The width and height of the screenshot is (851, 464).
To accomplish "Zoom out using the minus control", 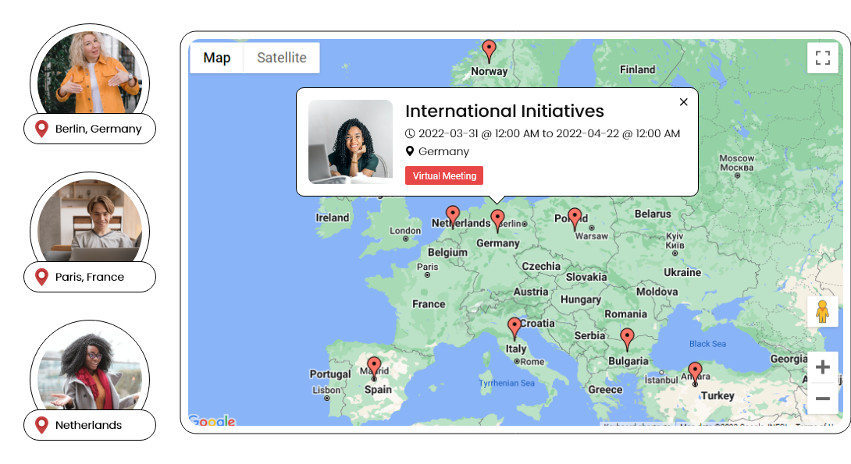I will coord(823,398).
